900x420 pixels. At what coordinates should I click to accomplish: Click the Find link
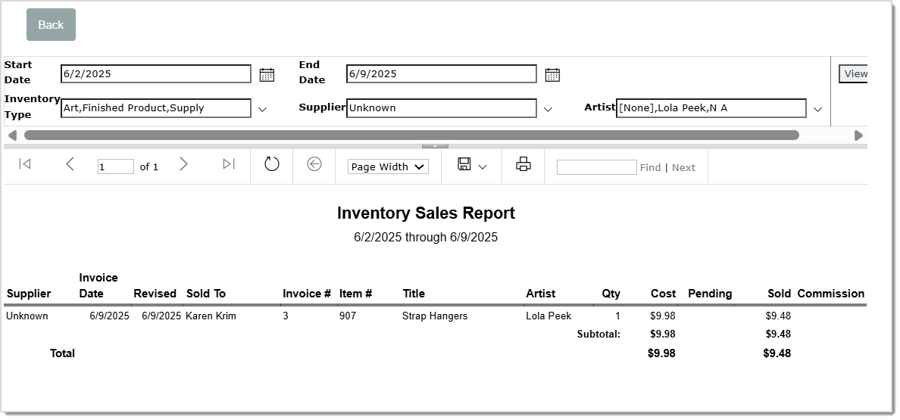coord(650,168)
